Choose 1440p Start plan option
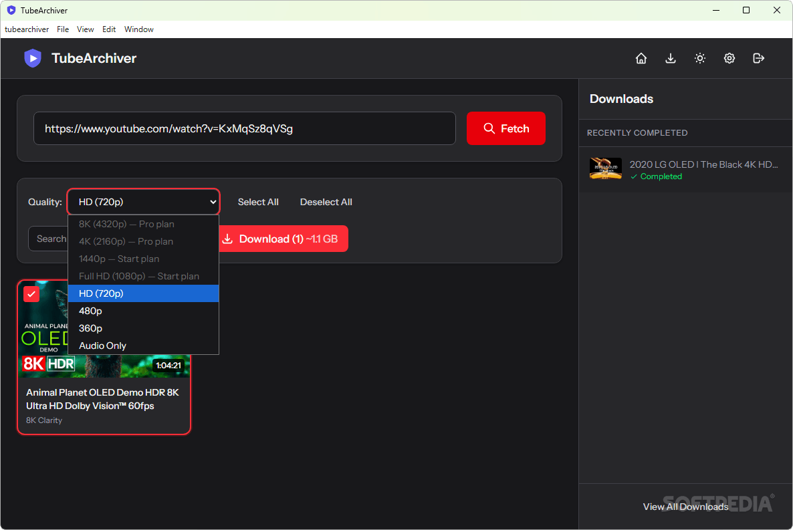This screenshot has width=793, height=530. point(143,259)
